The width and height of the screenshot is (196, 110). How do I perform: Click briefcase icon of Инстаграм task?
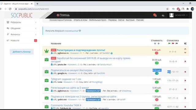pyautogui.click(x=47, y=71)
